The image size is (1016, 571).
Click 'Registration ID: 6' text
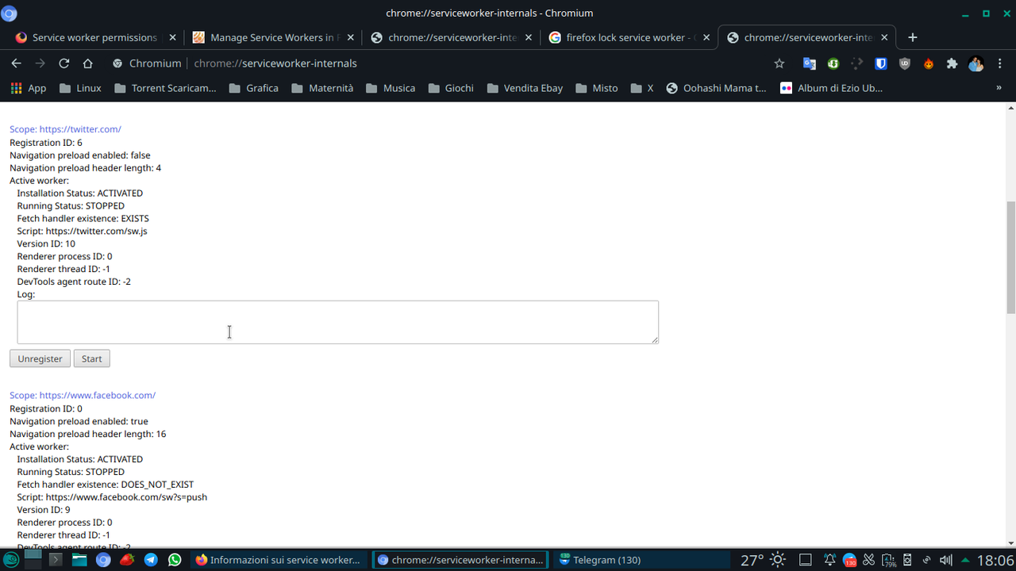pos(46,143)
